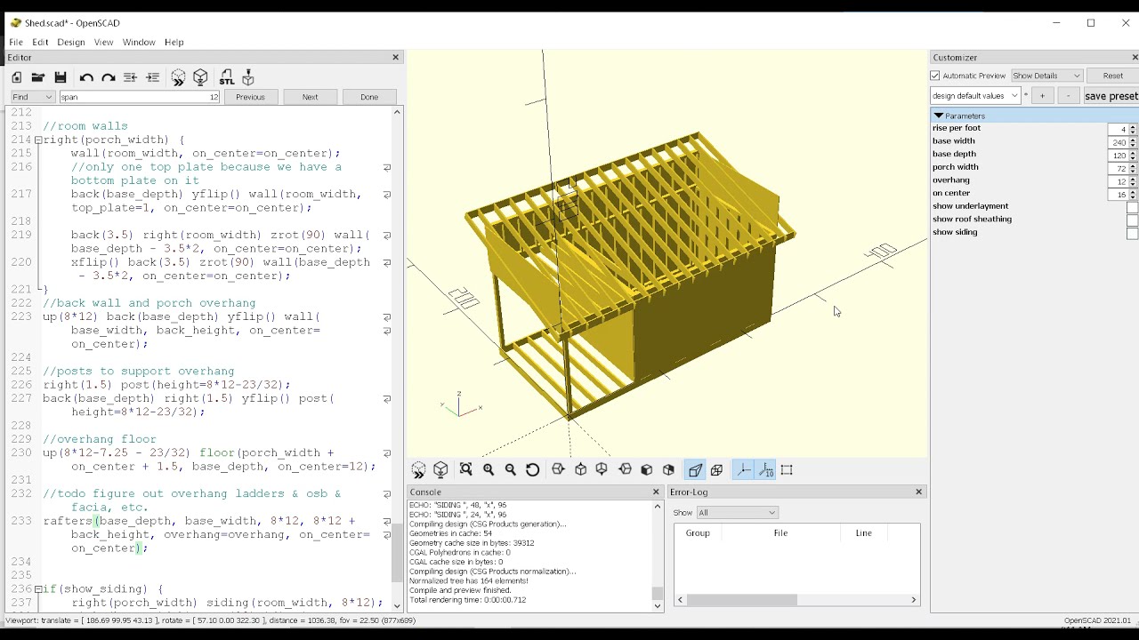Preview the model from editor toolbar
The width and height of the screenshot is (1139, 640).
(x=178, y=77)
